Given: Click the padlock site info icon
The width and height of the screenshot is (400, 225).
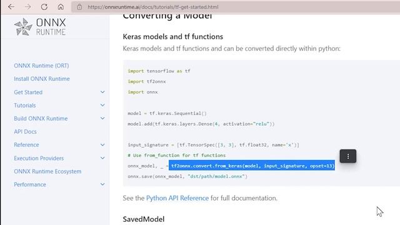Looking at the screenshot, I should click(x=79, y=7).
